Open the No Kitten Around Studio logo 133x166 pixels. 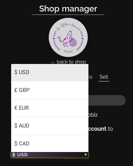point(68,37)
